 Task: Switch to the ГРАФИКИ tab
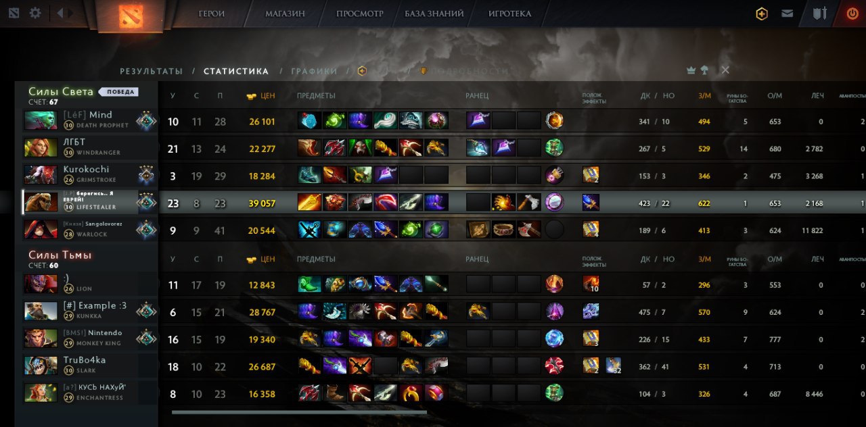[x=314, y=71]
